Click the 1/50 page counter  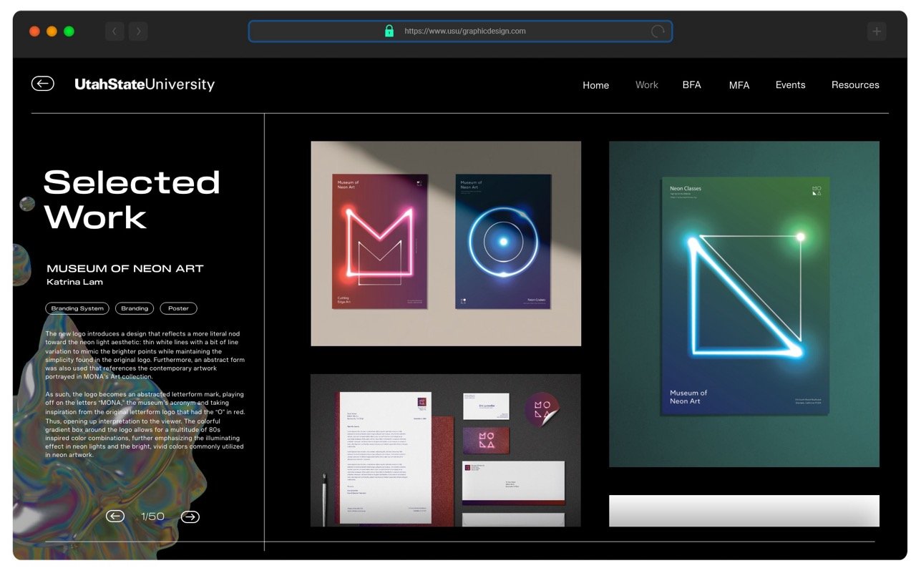[152, 516]
